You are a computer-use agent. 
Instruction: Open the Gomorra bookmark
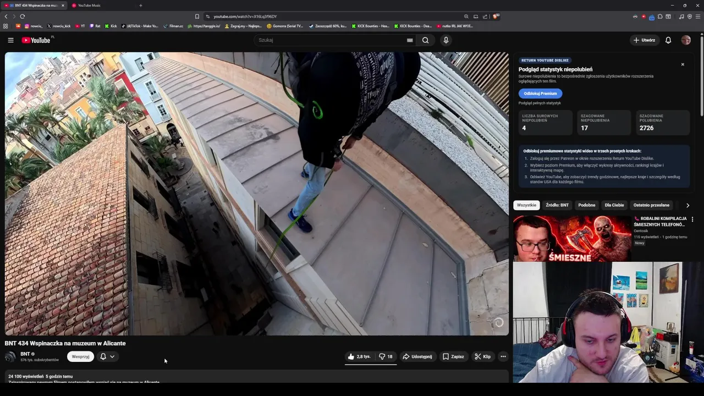point(285,26)
